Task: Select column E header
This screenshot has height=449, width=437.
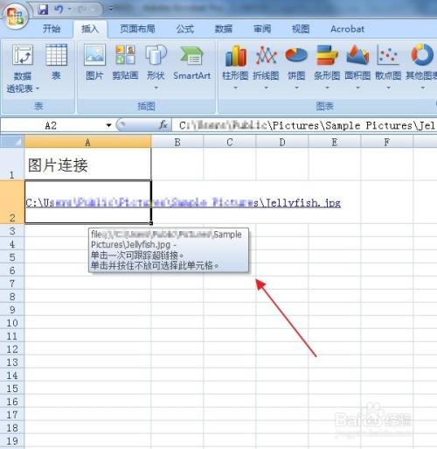Action: (x=335, y=142)
